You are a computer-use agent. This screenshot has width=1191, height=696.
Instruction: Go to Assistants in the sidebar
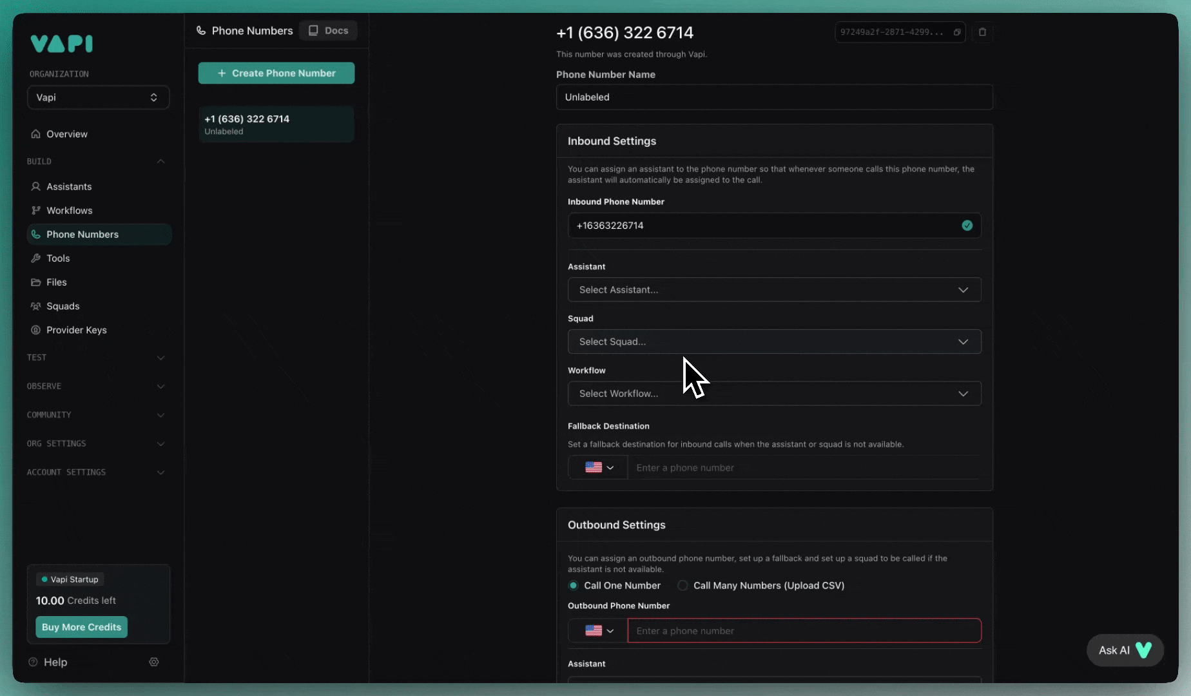coord(69,187)
